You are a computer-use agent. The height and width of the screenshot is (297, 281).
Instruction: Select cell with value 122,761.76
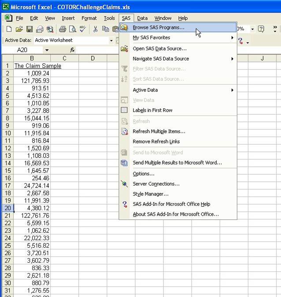click(x=32, y=216)
